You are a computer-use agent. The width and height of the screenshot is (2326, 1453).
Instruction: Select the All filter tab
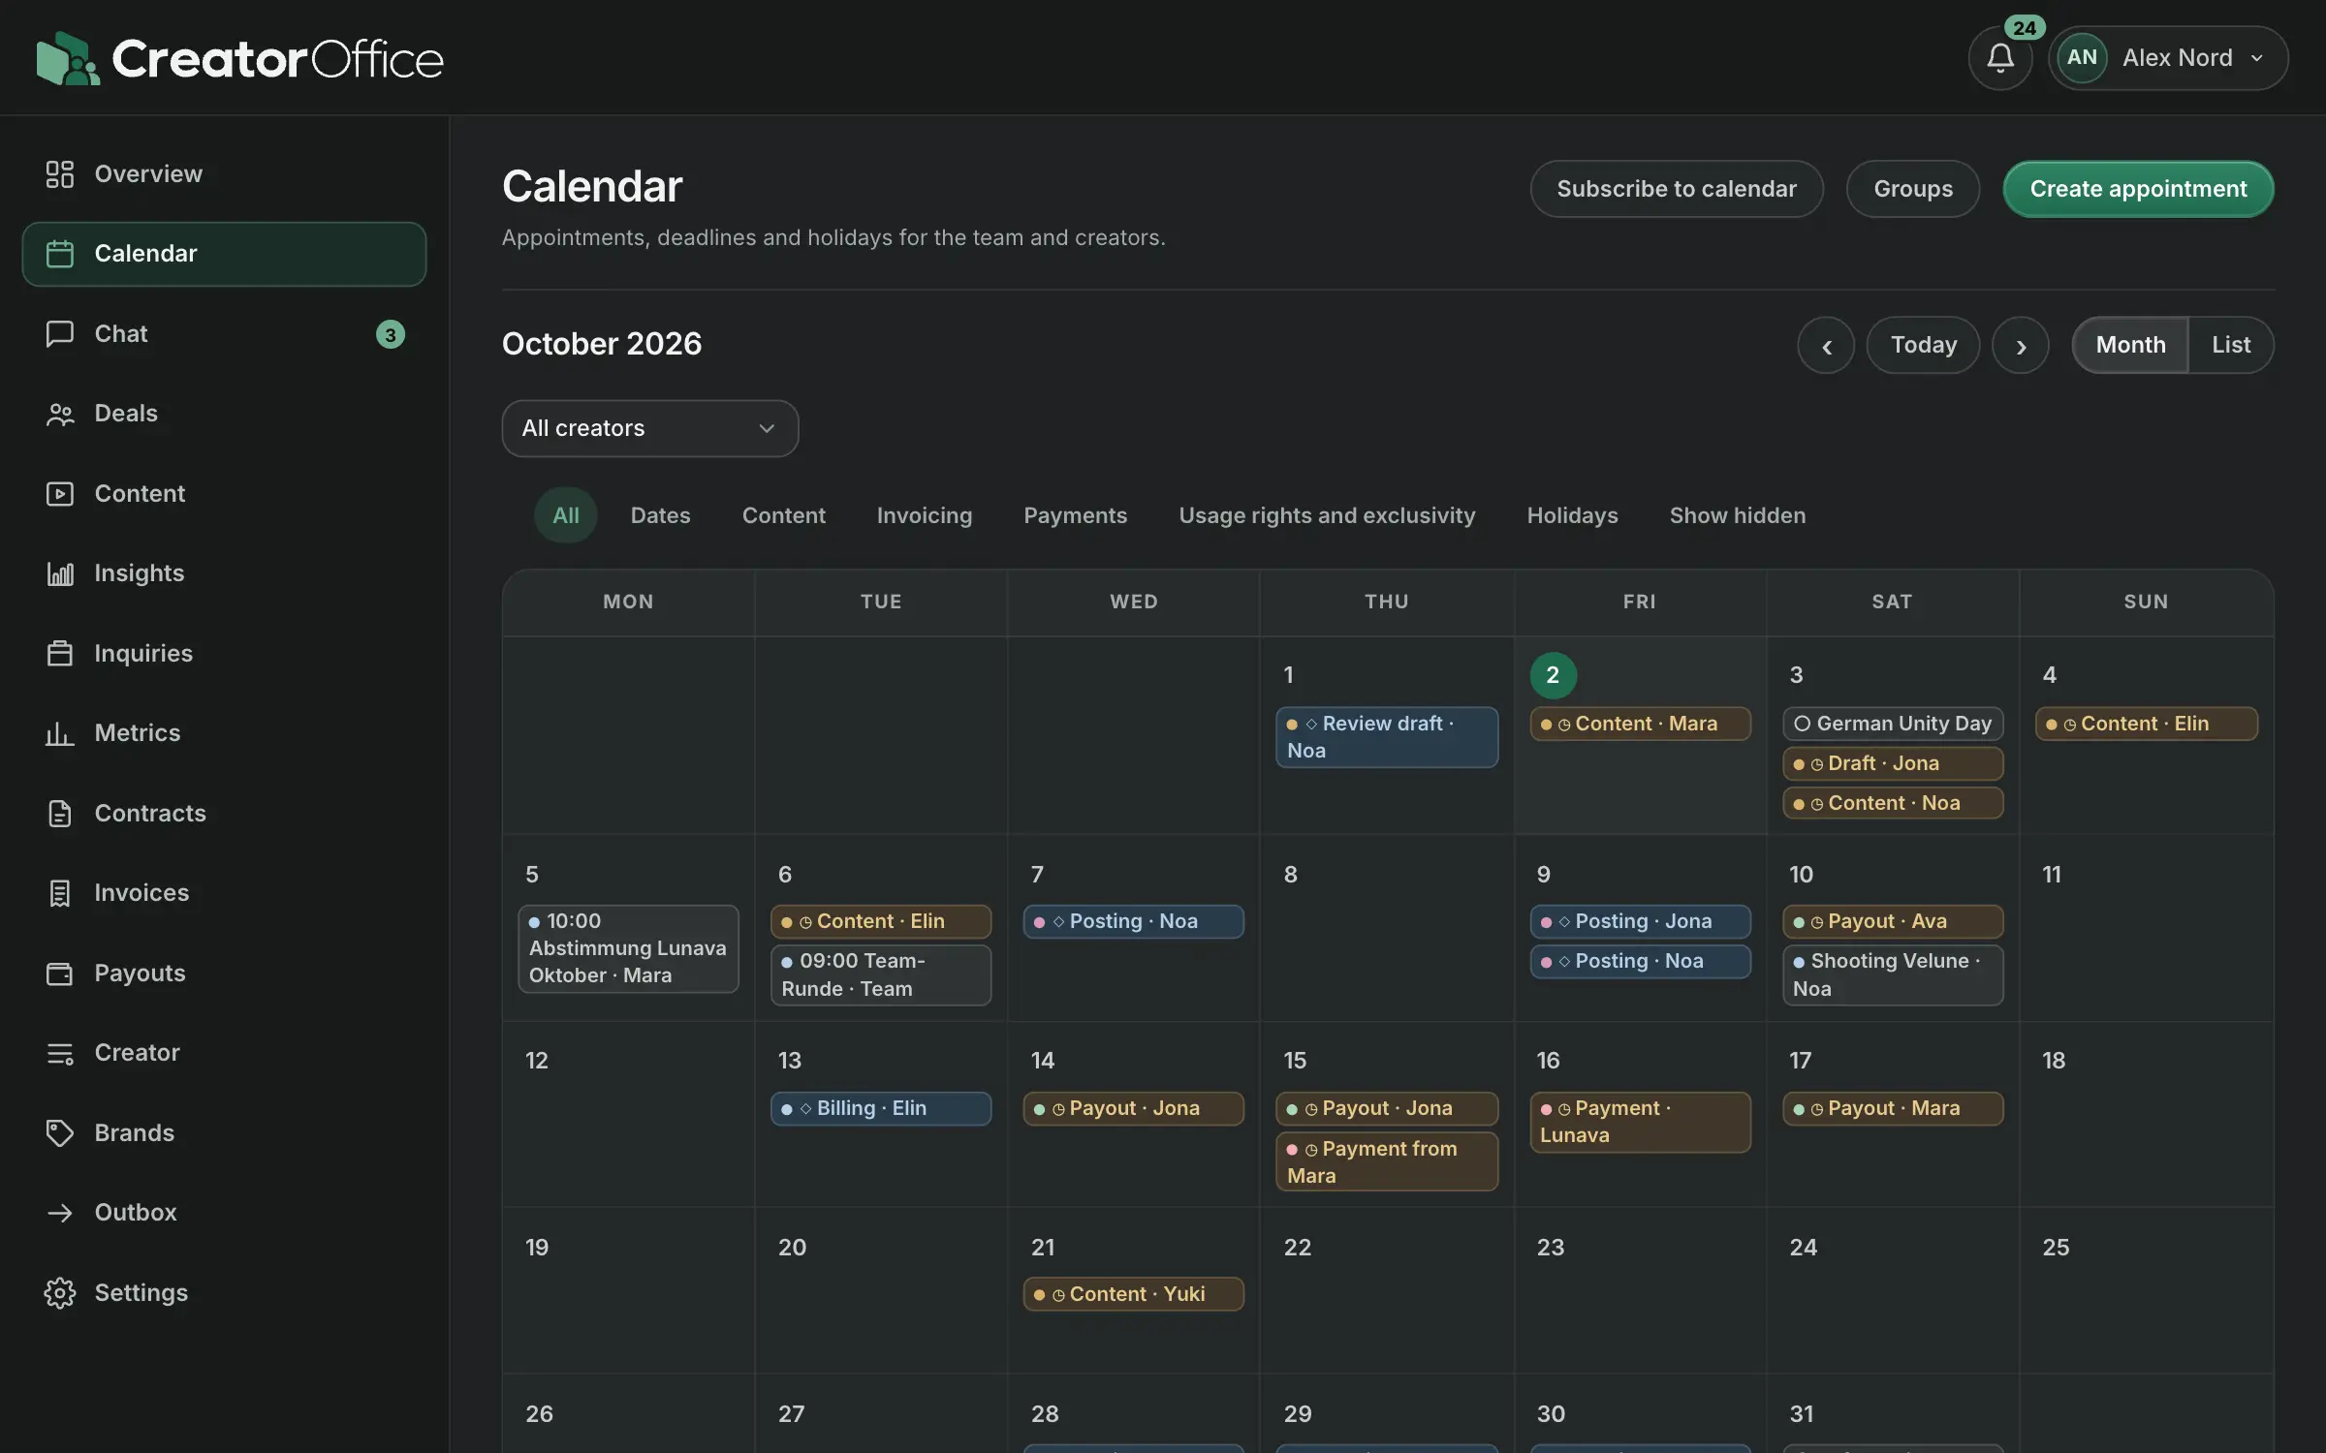click(565, 515)
